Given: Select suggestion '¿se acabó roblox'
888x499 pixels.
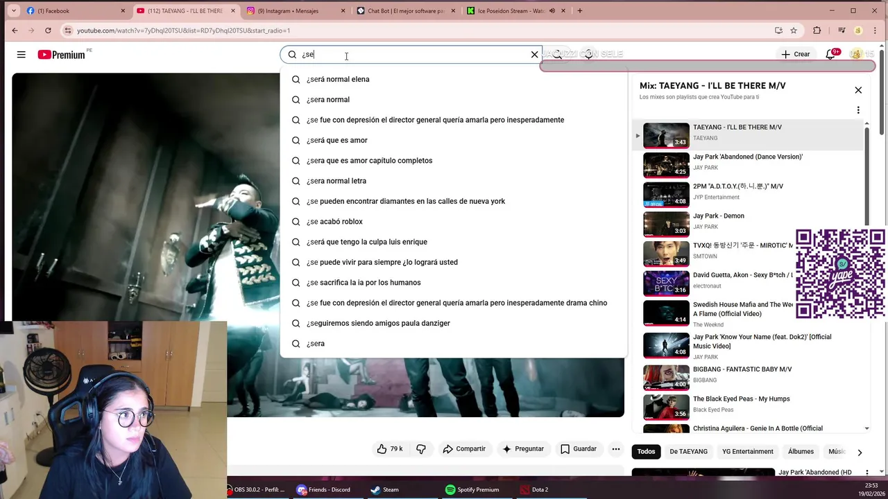Looking at the screenshot, I should pyautogui.click(x=454, y=222).
